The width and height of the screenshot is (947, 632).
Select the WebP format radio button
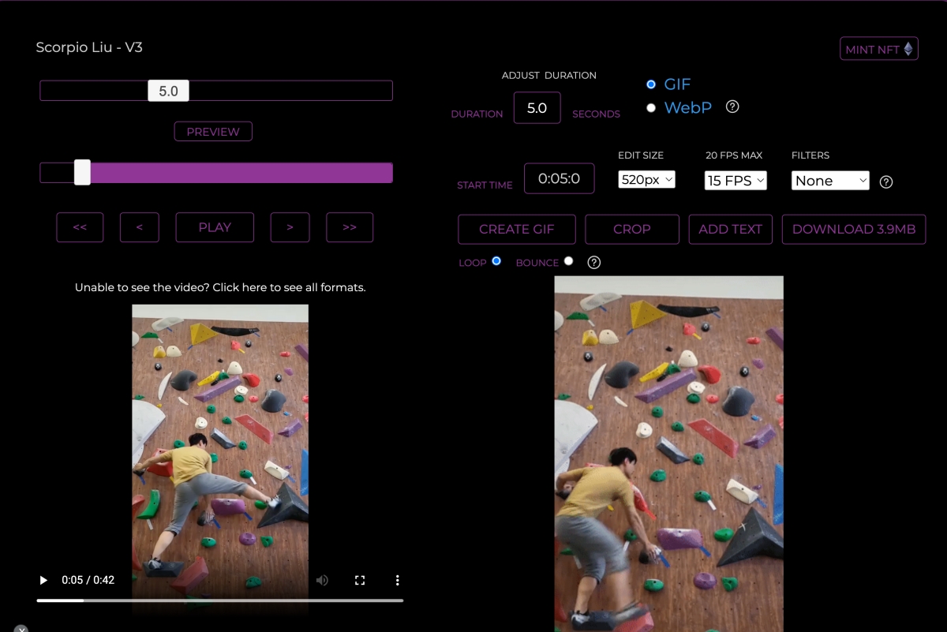coord(651,108)
